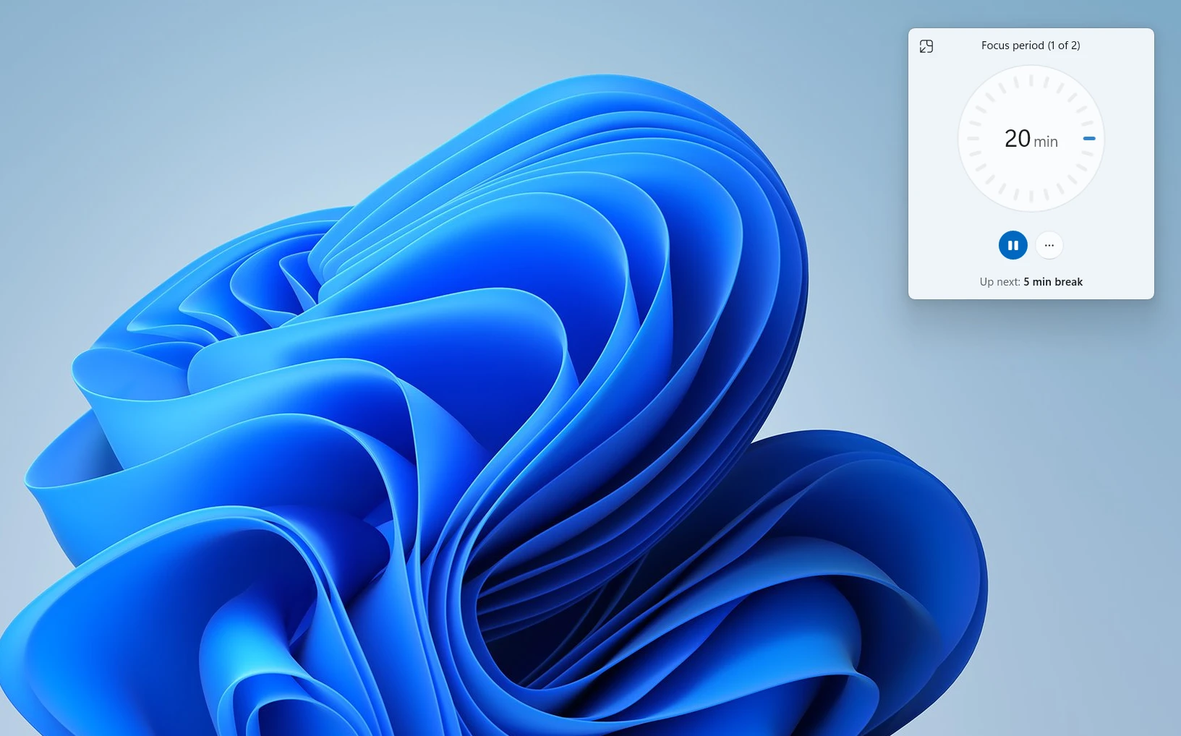
Task: Click the circular timer progress dial
Action: pos(1031,138)
